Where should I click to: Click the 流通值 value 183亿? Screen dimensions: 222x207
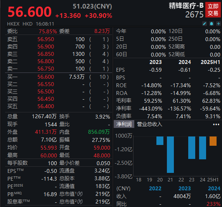[102, 186]
